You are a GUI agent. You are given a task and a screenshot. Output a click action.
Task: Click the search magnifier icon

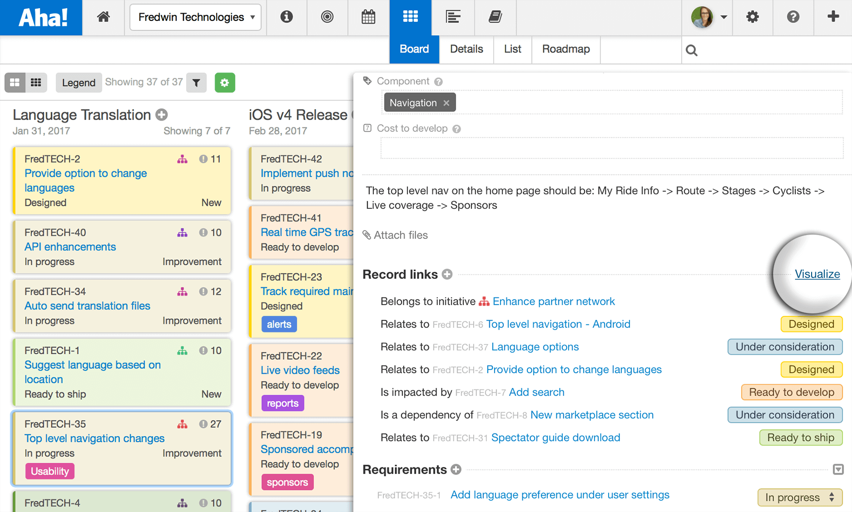pos(691,50)
